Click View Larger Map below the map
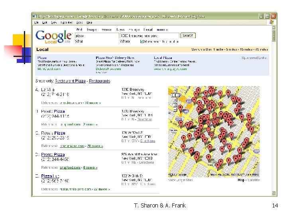Screen dimensions: 287x215 [x=180, y=180]
